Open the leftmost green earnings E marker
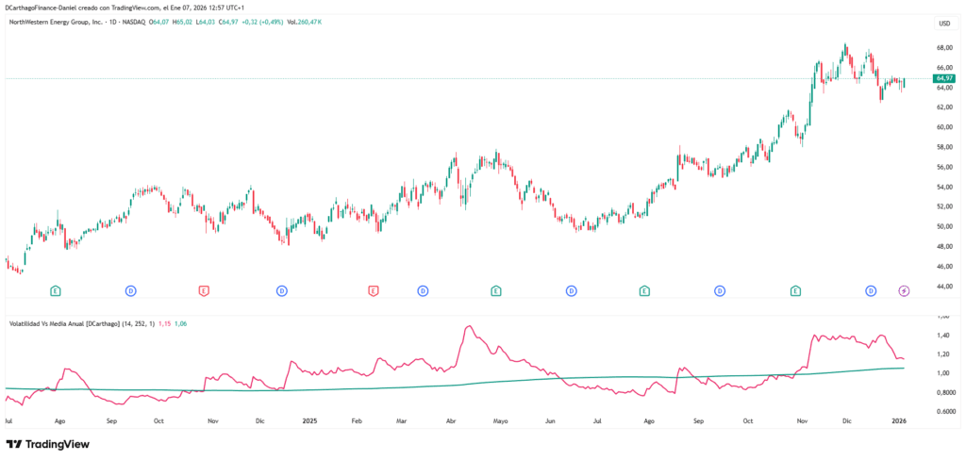966x460 pixels. point(56,291)
